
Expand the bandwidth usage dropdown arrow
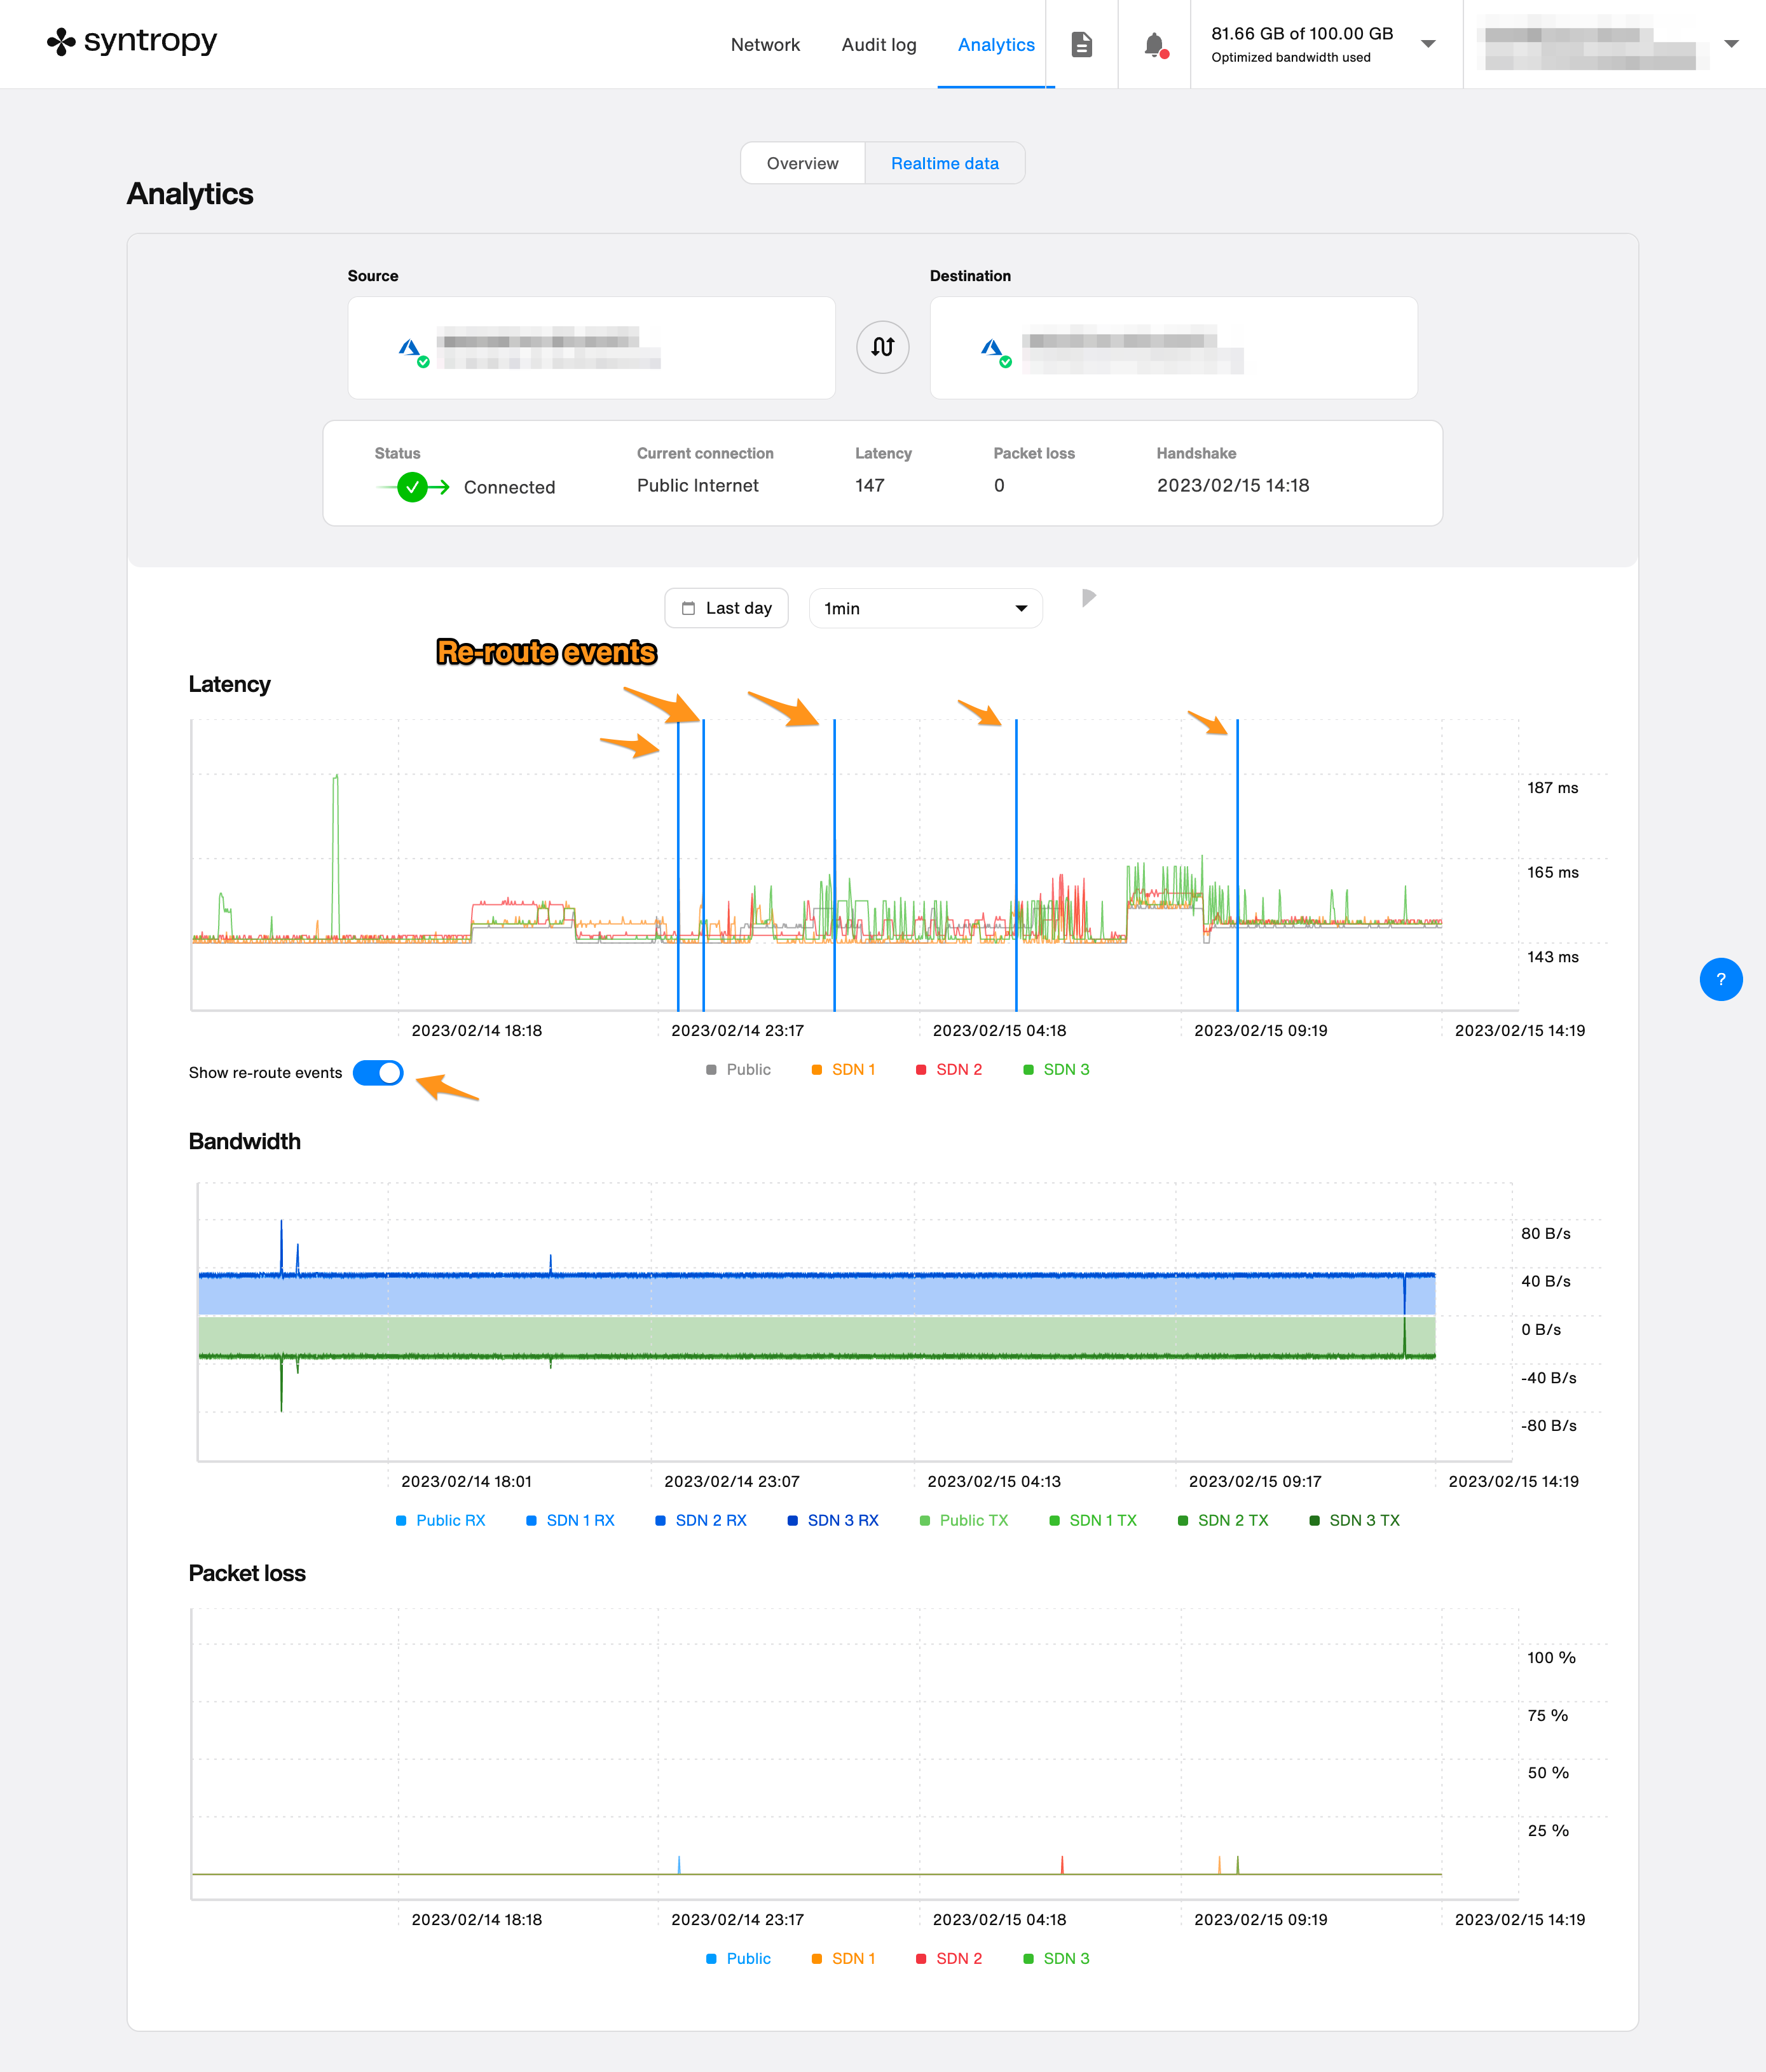1428,44
